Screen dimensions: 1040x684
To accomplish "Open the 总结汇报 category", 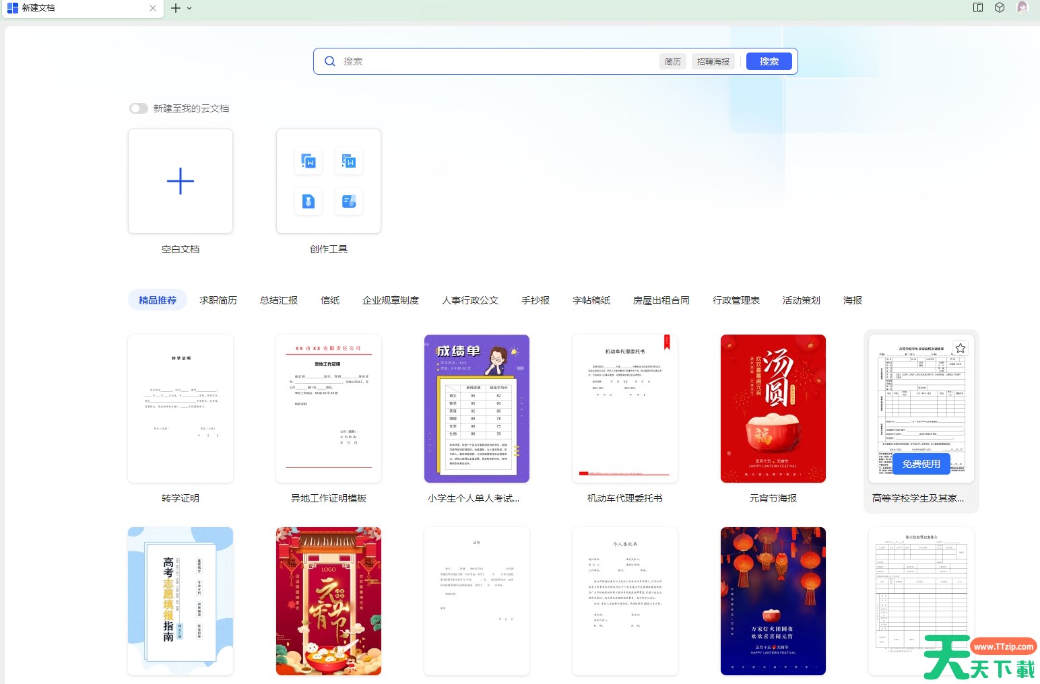I will tap(279, 300).
